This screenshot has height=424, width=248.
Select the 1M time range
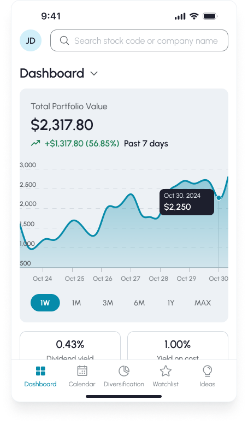click(x=76, y=303)
